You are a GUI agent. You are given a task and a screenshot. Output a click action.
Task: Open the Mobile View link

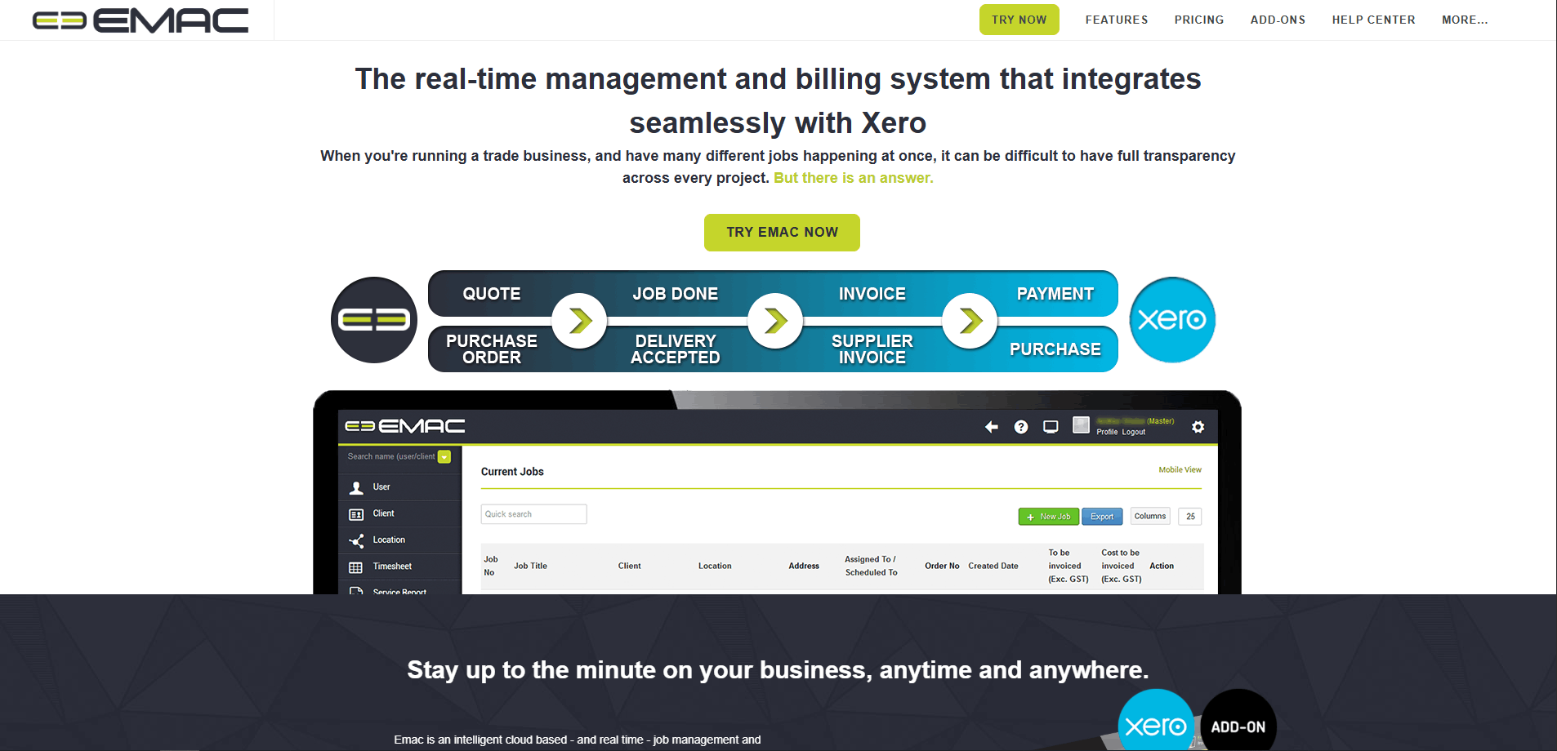tap(1180, 469)
